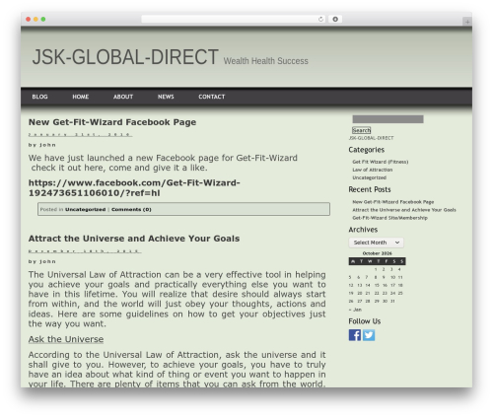Open the CONTACT menu item

tap(212, 97)
